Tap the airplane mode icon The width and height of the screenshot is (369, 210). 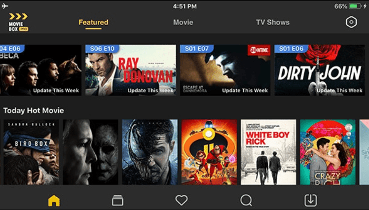5,6
